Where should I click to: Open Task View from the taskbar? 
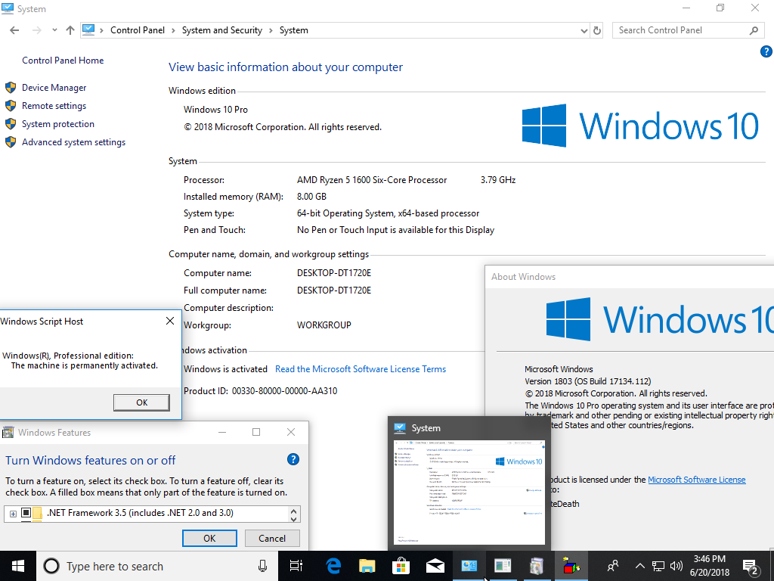(296, 566)
